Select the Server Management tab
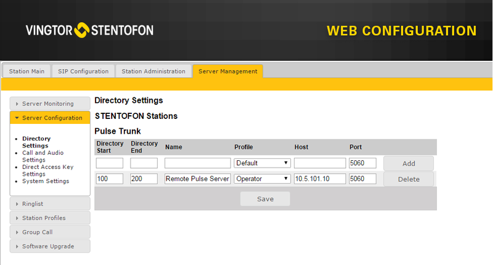The image size is (493, 265). (x=227, y=71)
